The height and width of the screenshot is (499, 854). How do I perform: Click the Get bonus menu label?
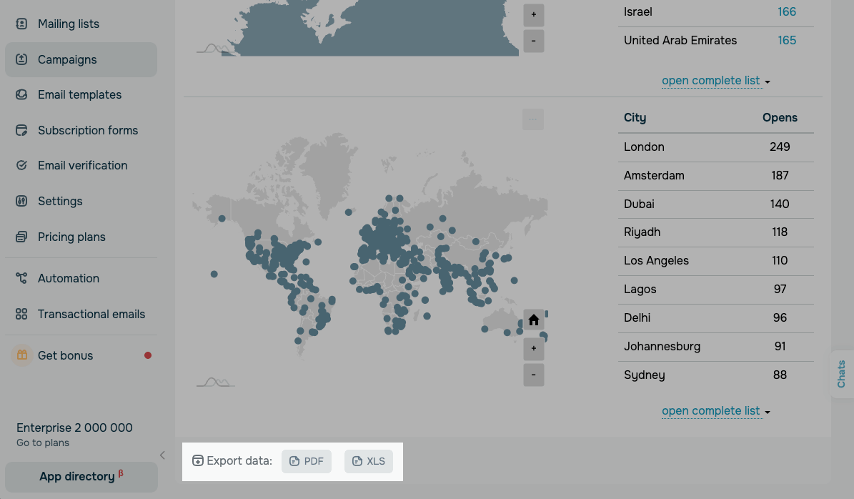[65, 356]
